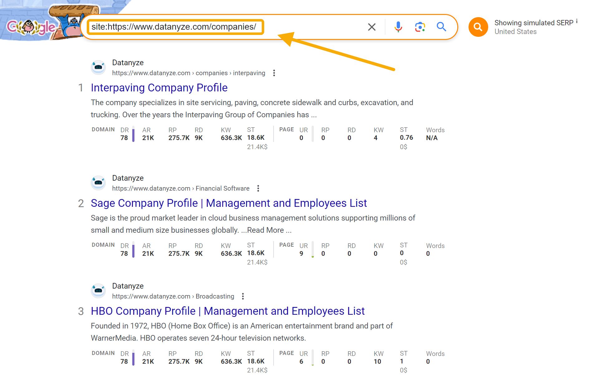Open Google Lens camera search
This screenshot has width=593, height=384.
point(420,27)
